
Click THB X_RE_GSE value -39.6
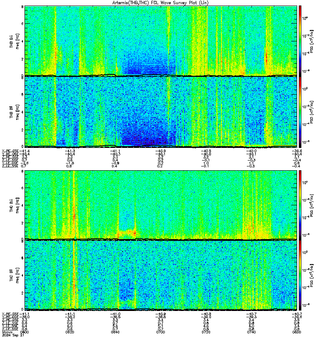click(x=297, y=151)
